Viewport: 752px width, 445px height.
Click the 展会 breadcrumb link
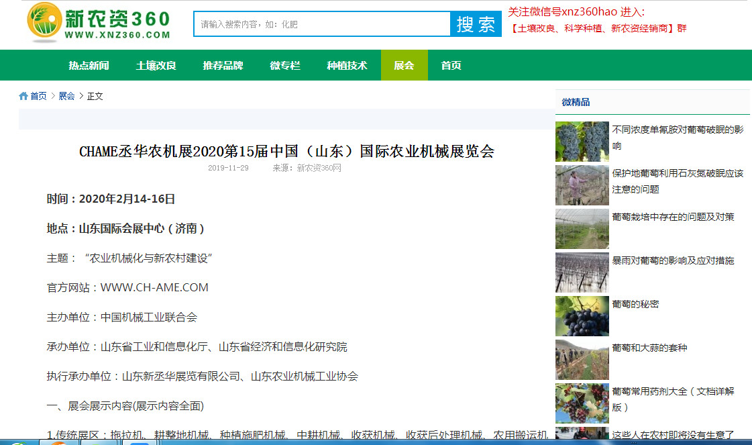pos(66,96)
